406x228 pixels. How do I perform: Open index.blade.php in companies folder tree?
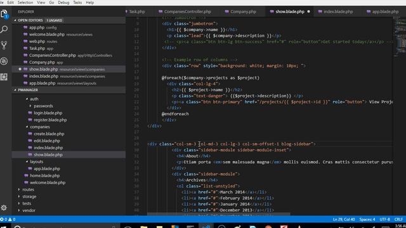pyautogui.click(x=69, y=148)
